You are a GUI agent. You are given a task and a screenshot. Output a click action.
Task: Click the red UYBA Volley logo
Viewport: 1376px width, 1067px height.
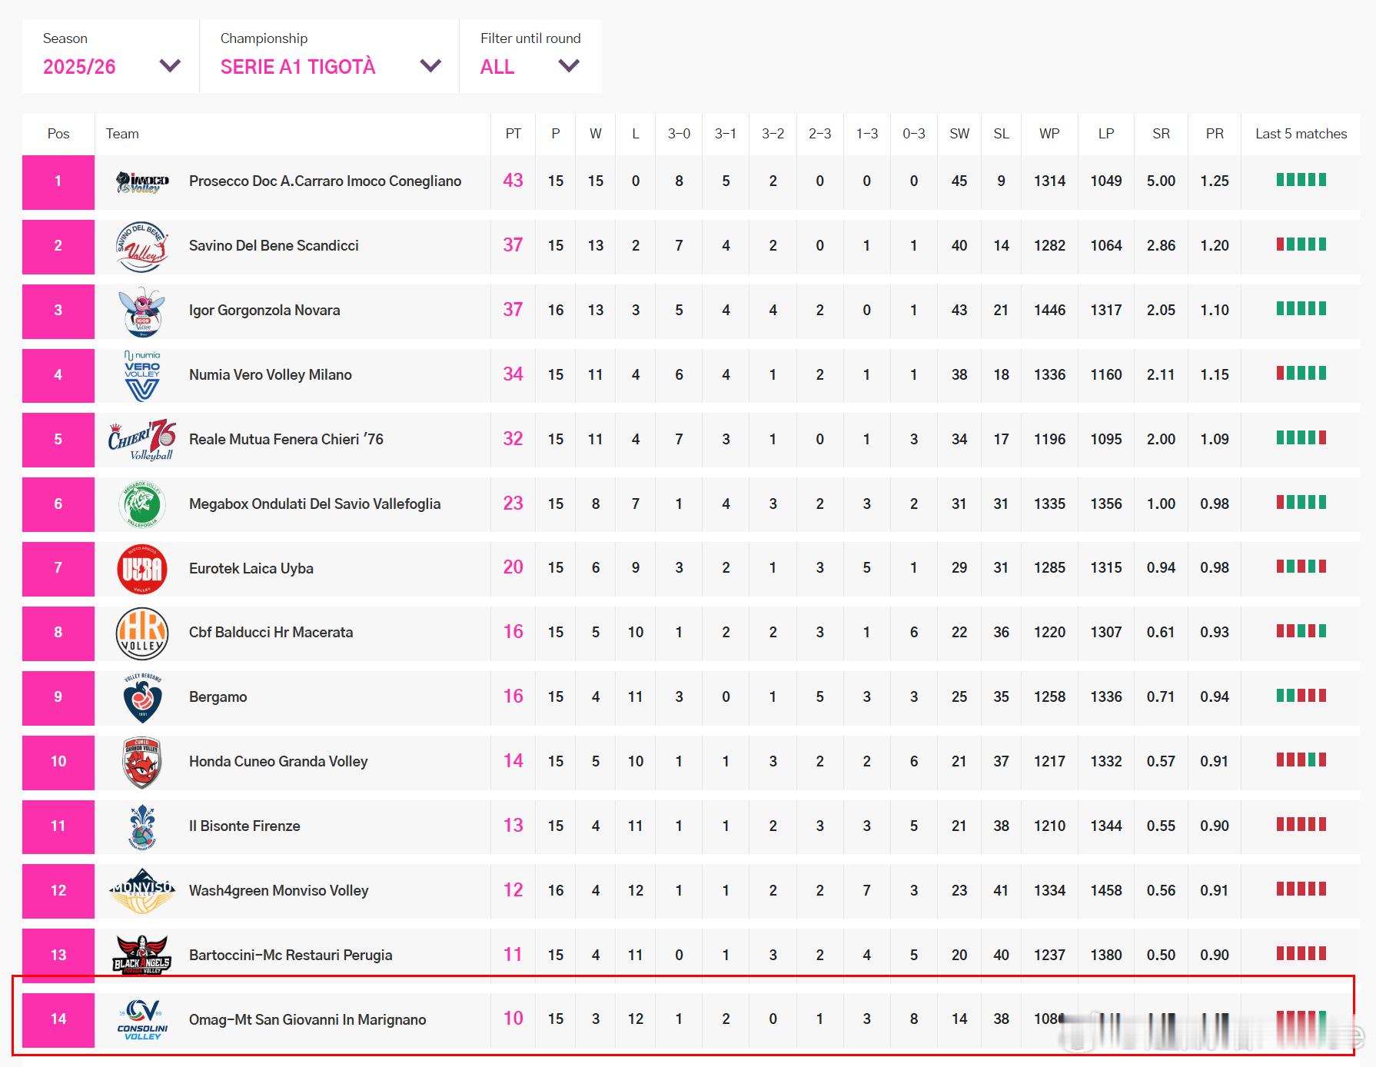(x=142, y=569)
